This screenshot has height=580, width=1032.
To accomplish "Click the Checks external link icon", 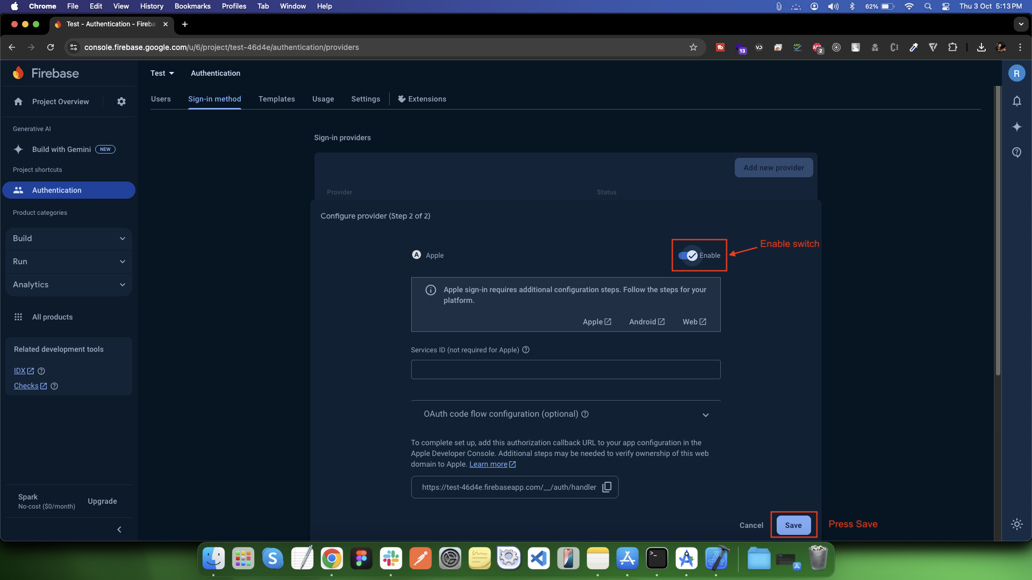I will tap(44, 386).
